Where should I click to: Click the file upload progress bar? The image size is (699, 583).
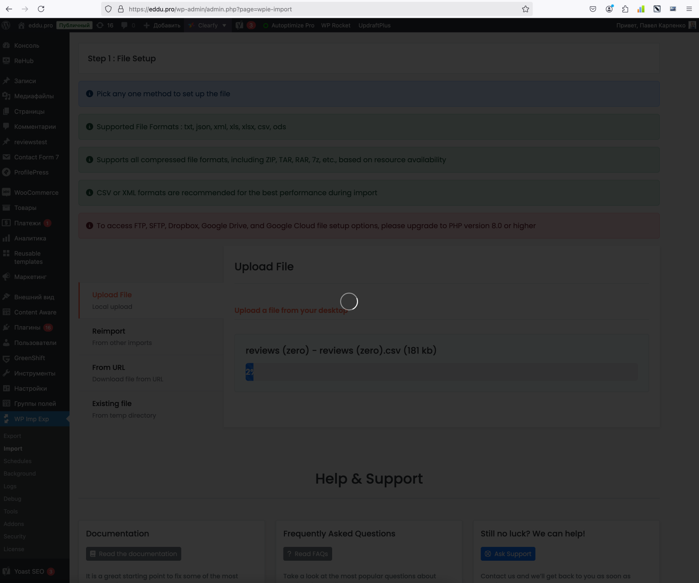(441, 372)
